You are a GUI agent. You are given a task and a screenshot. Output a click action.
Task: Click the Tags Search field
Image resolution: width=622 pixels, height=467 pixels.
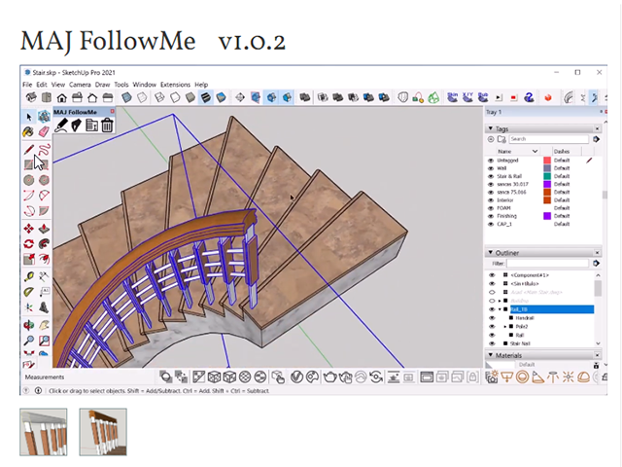[548, 139]
